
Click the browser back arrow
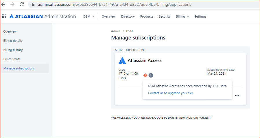[x=3, y=4]
